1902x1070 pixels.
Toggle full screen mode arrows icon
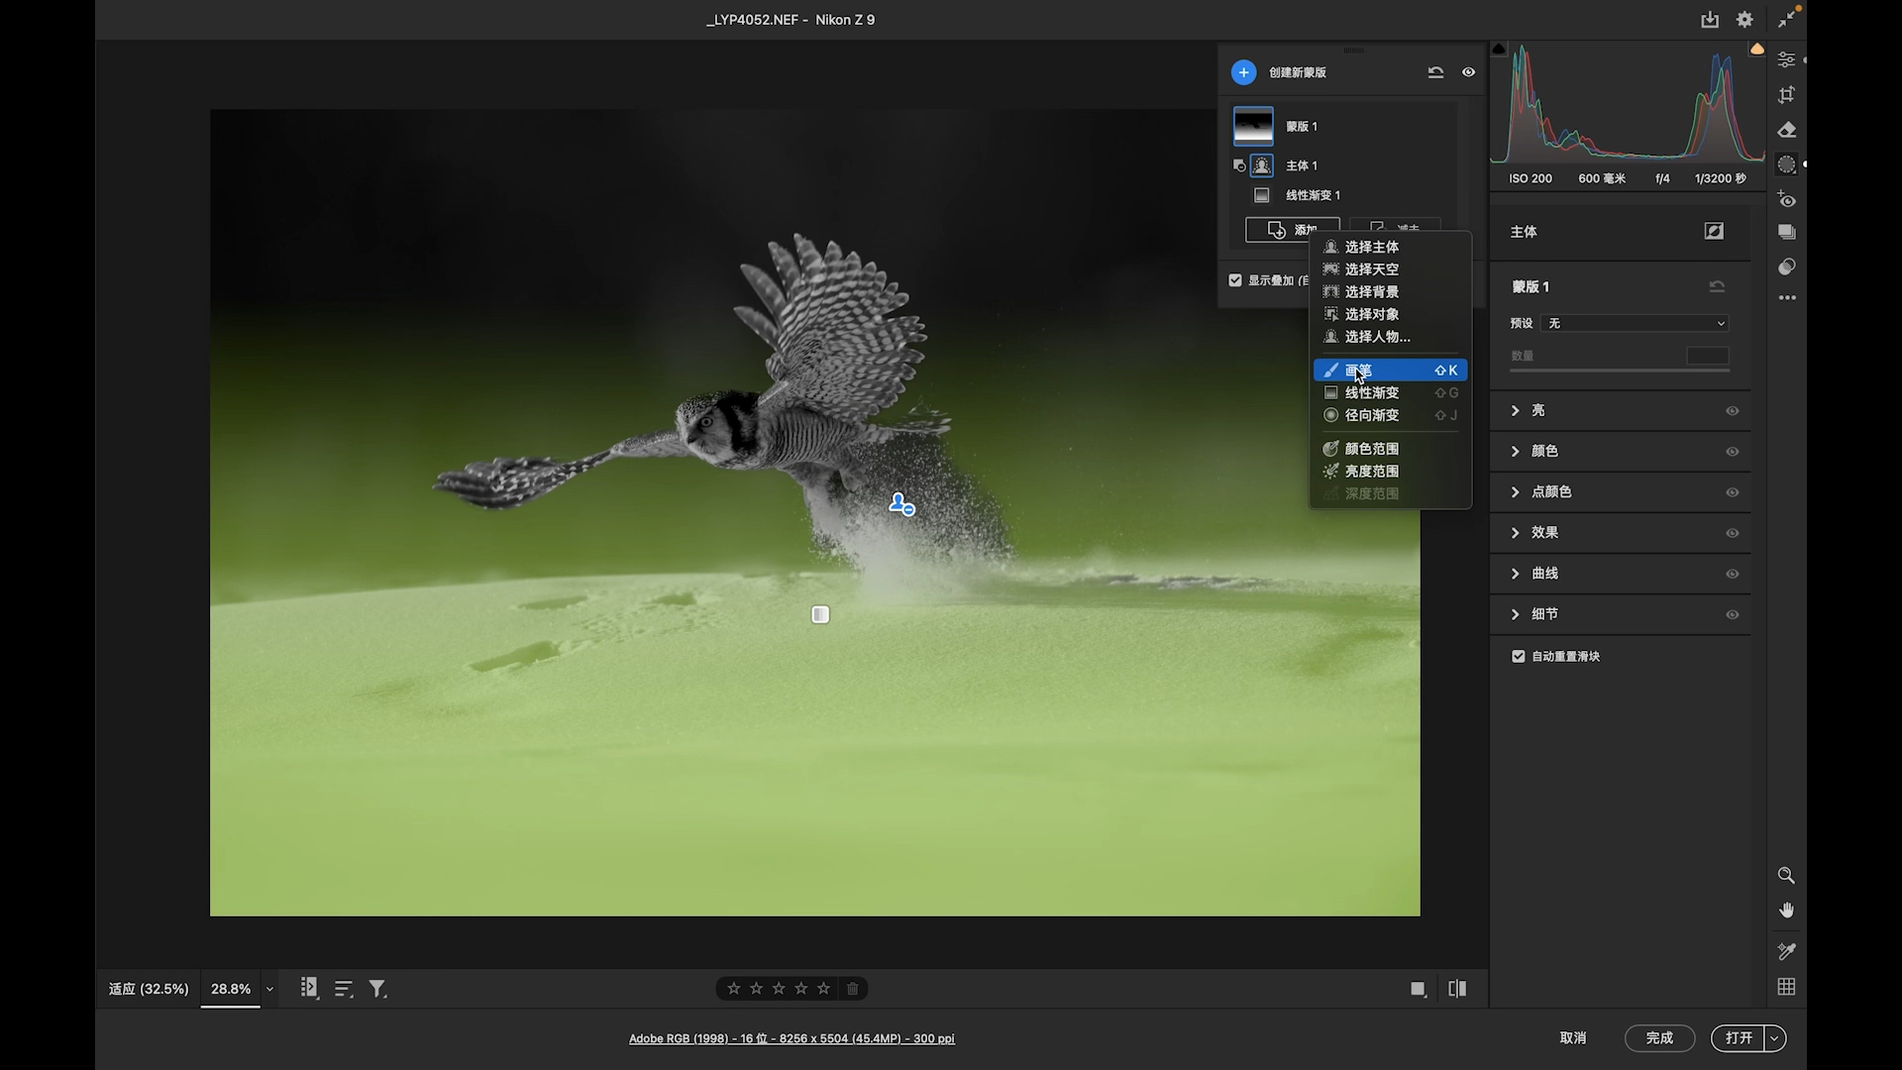(x=1785, y=20)
